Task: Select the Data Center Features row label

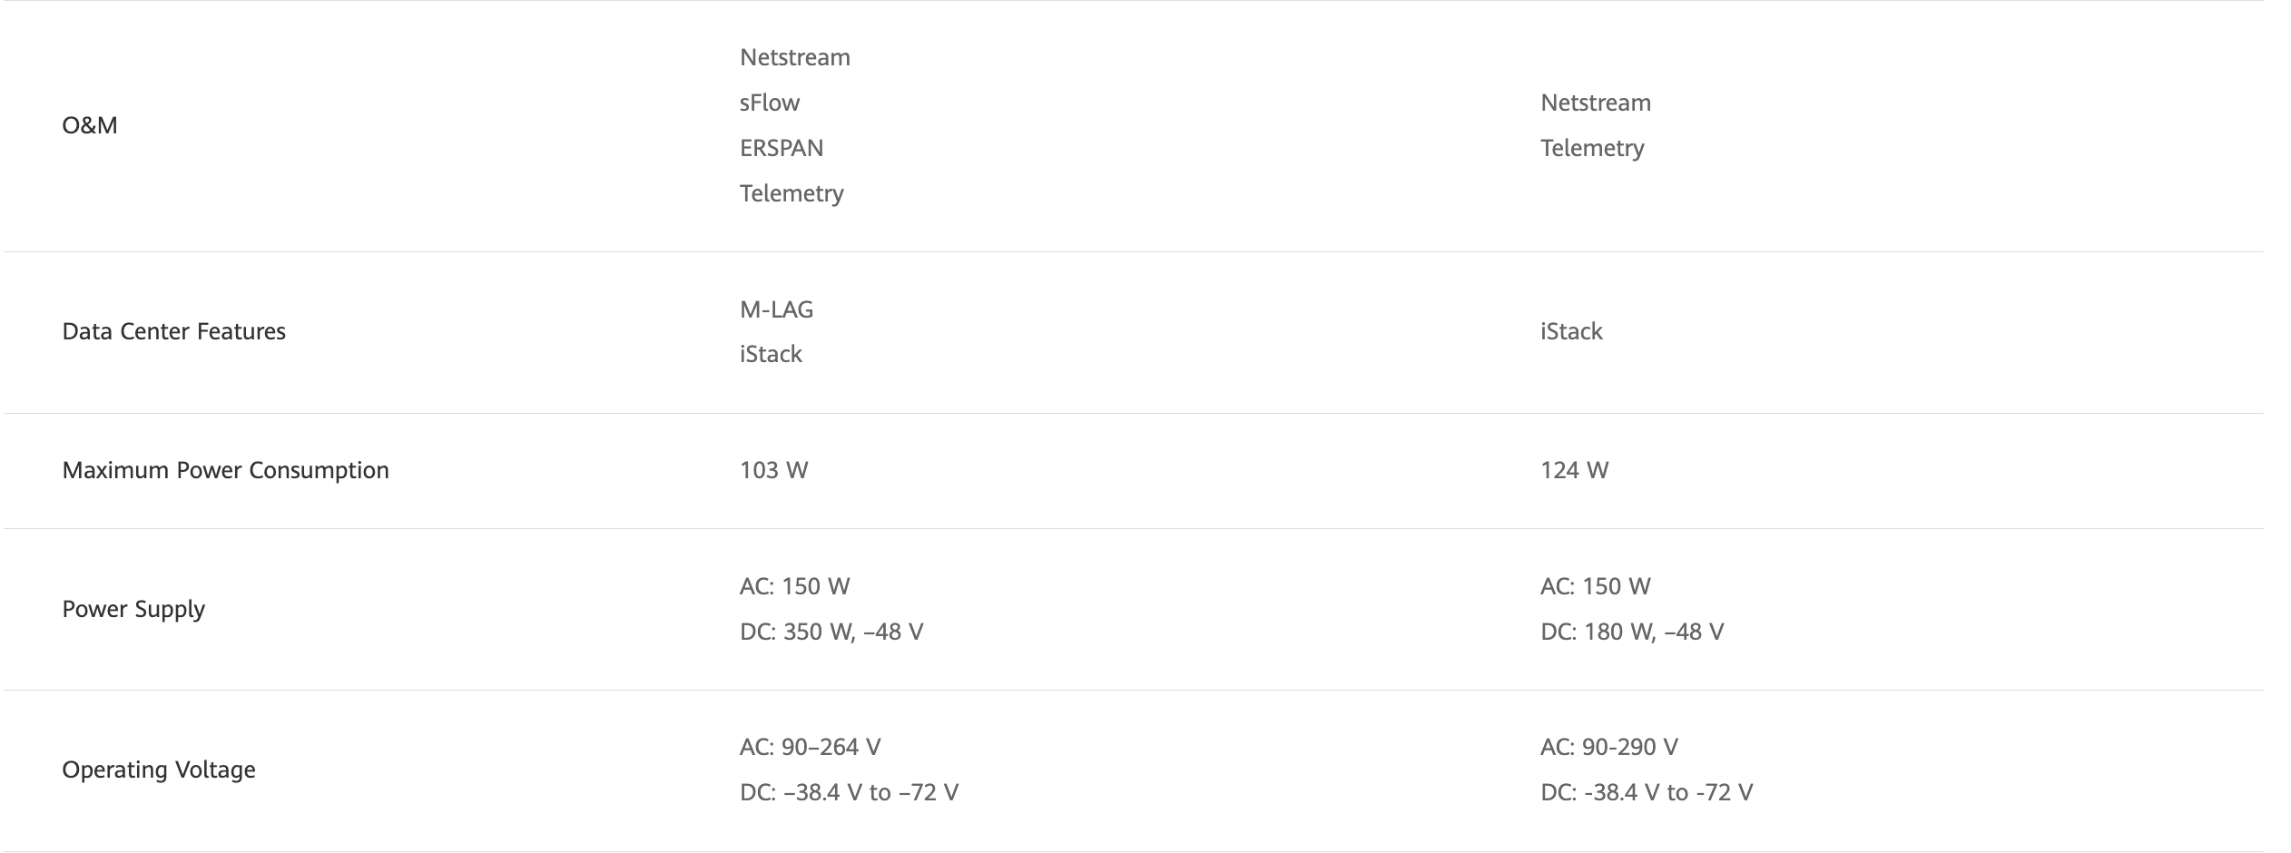Action: 173,331
